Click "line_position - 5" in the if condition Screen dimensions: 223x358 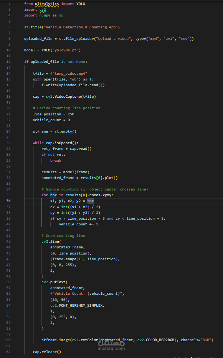click(86, 218)
